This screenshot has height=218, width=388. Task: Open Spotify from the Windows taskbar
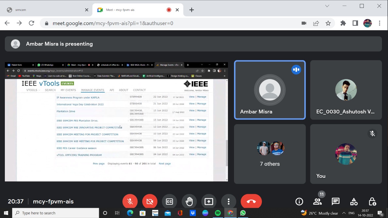click(x=218, y=213)
